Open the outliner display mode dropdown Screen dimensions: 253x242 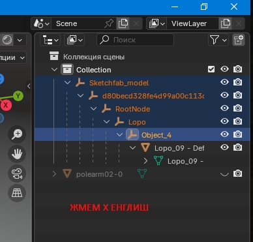coord(74,40)
